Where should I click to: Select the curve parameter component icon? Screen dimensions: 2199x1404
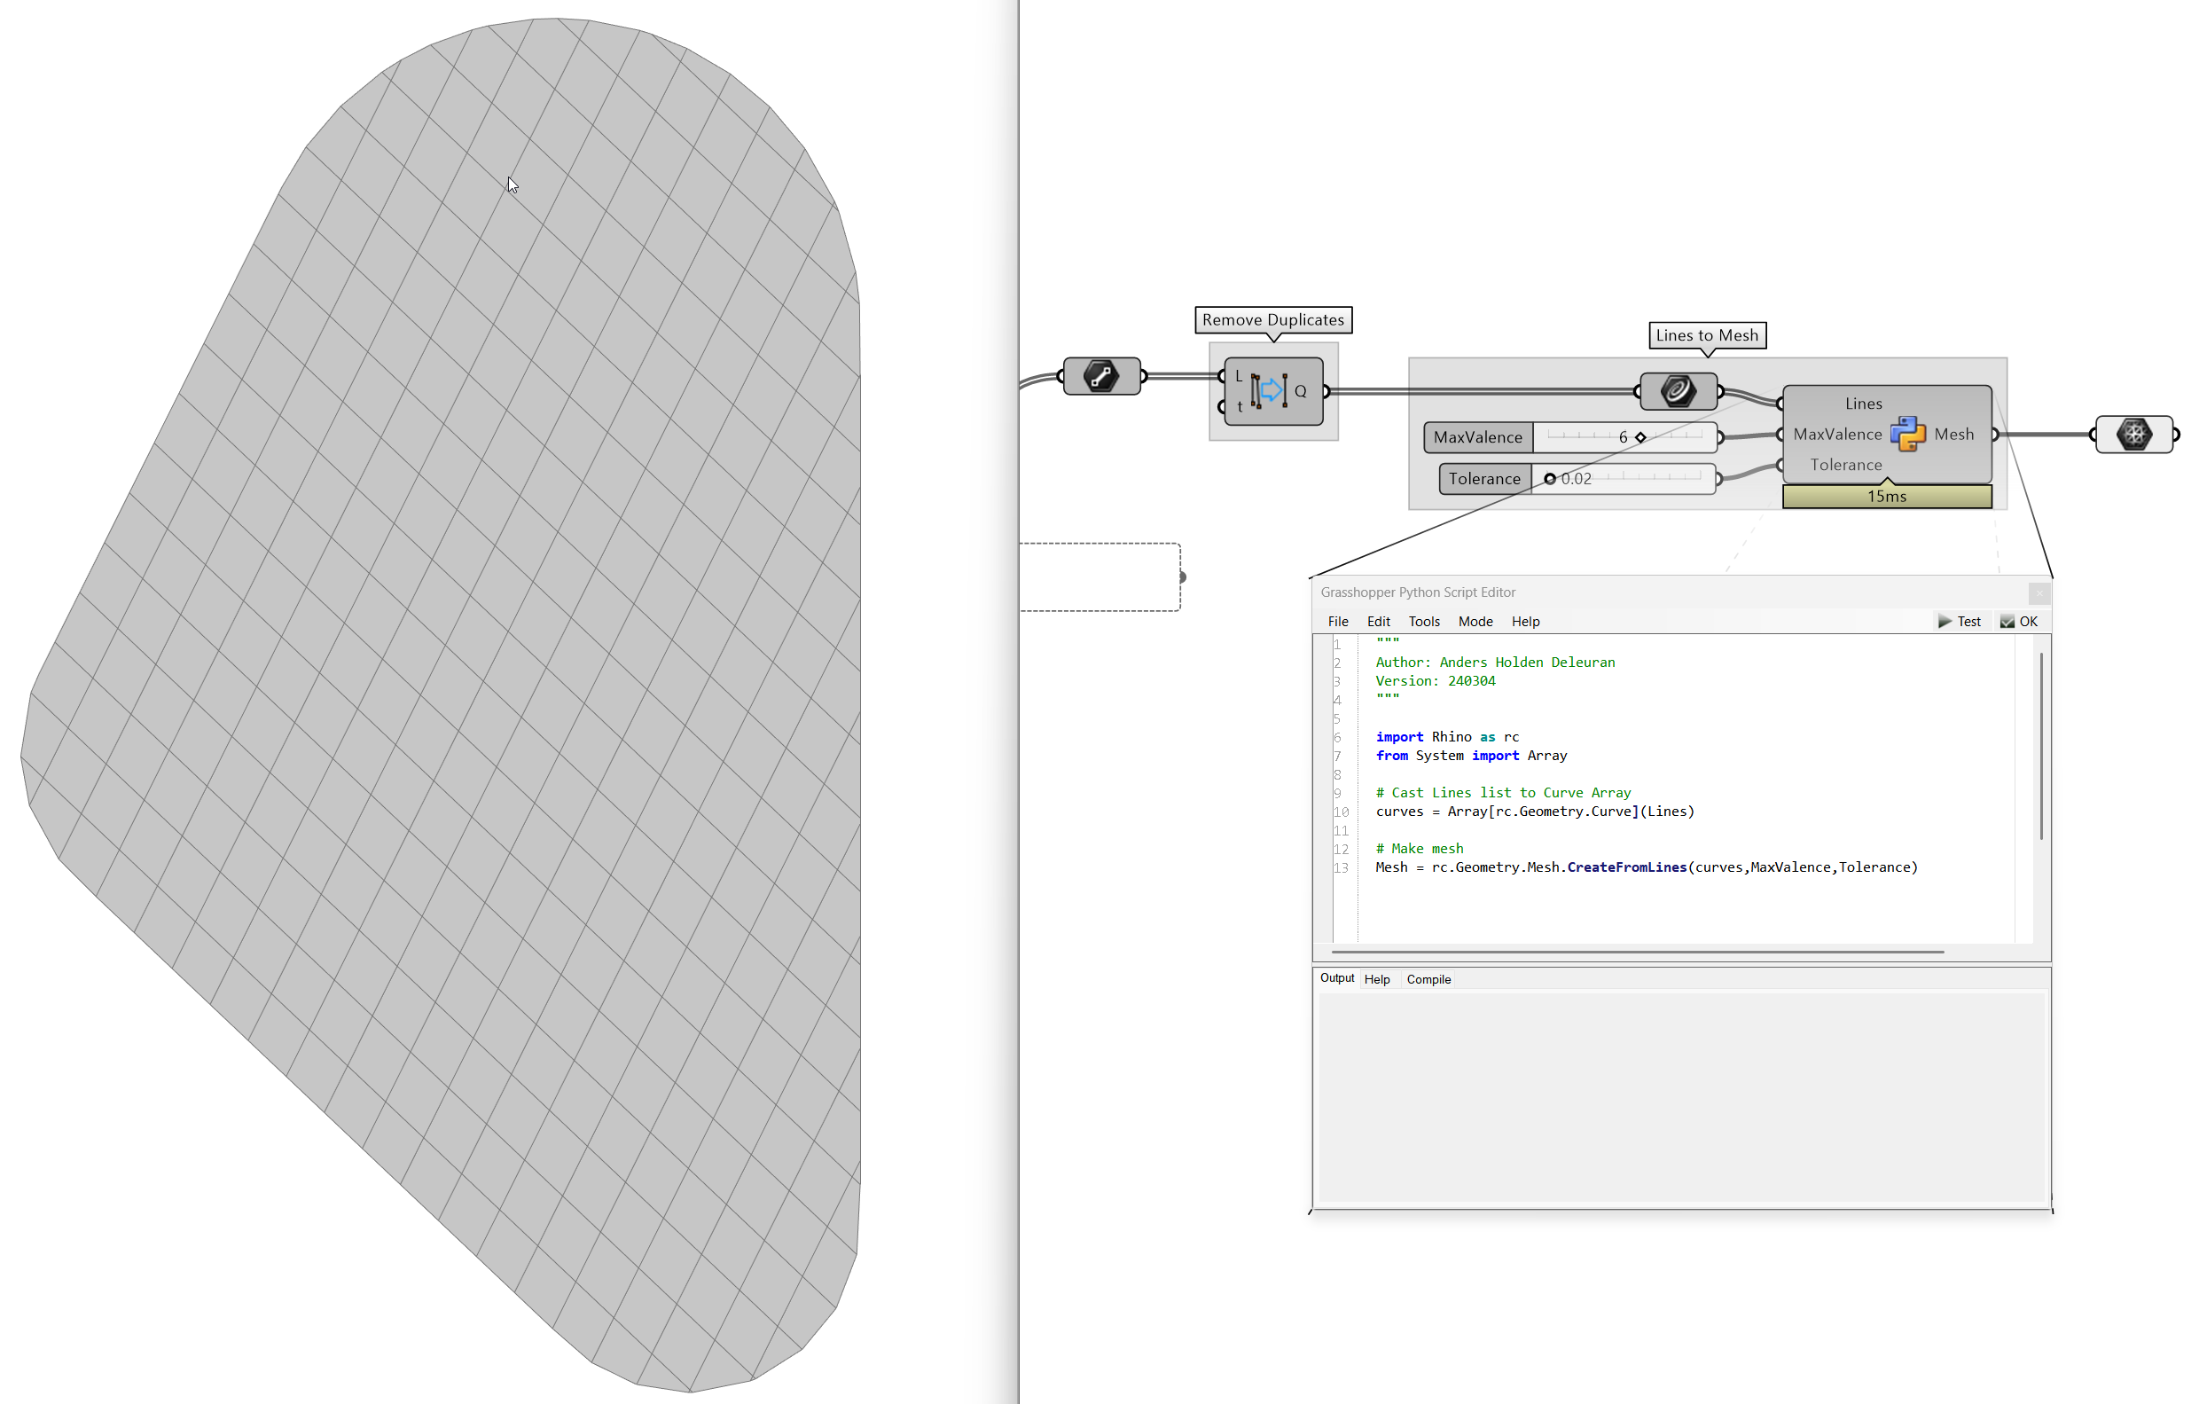point(1678,392)
